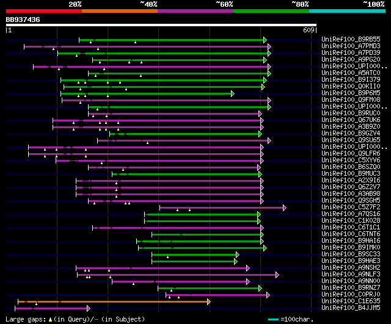Select hit UniRef100_Q6Z2V7

[x=351, y=187]
